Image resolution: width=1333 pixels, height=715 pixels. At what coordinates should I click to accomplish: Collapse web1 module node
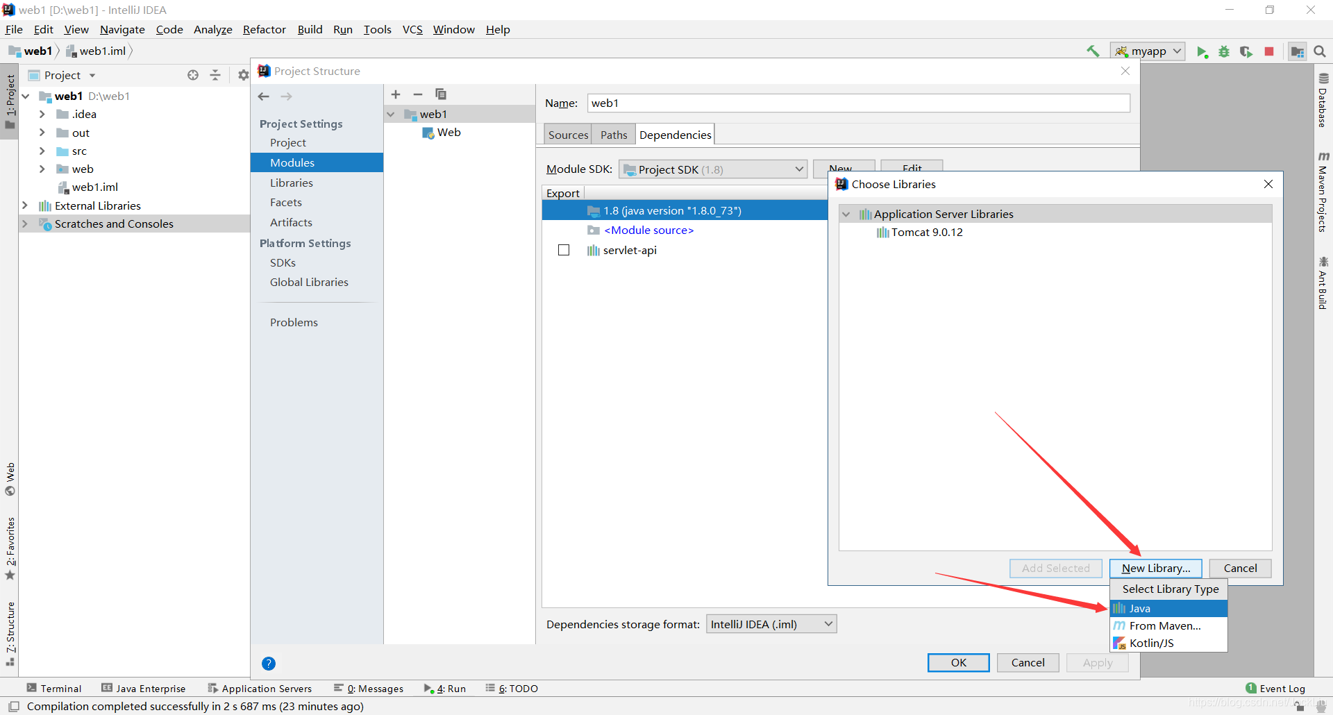[x=391, y=114]
